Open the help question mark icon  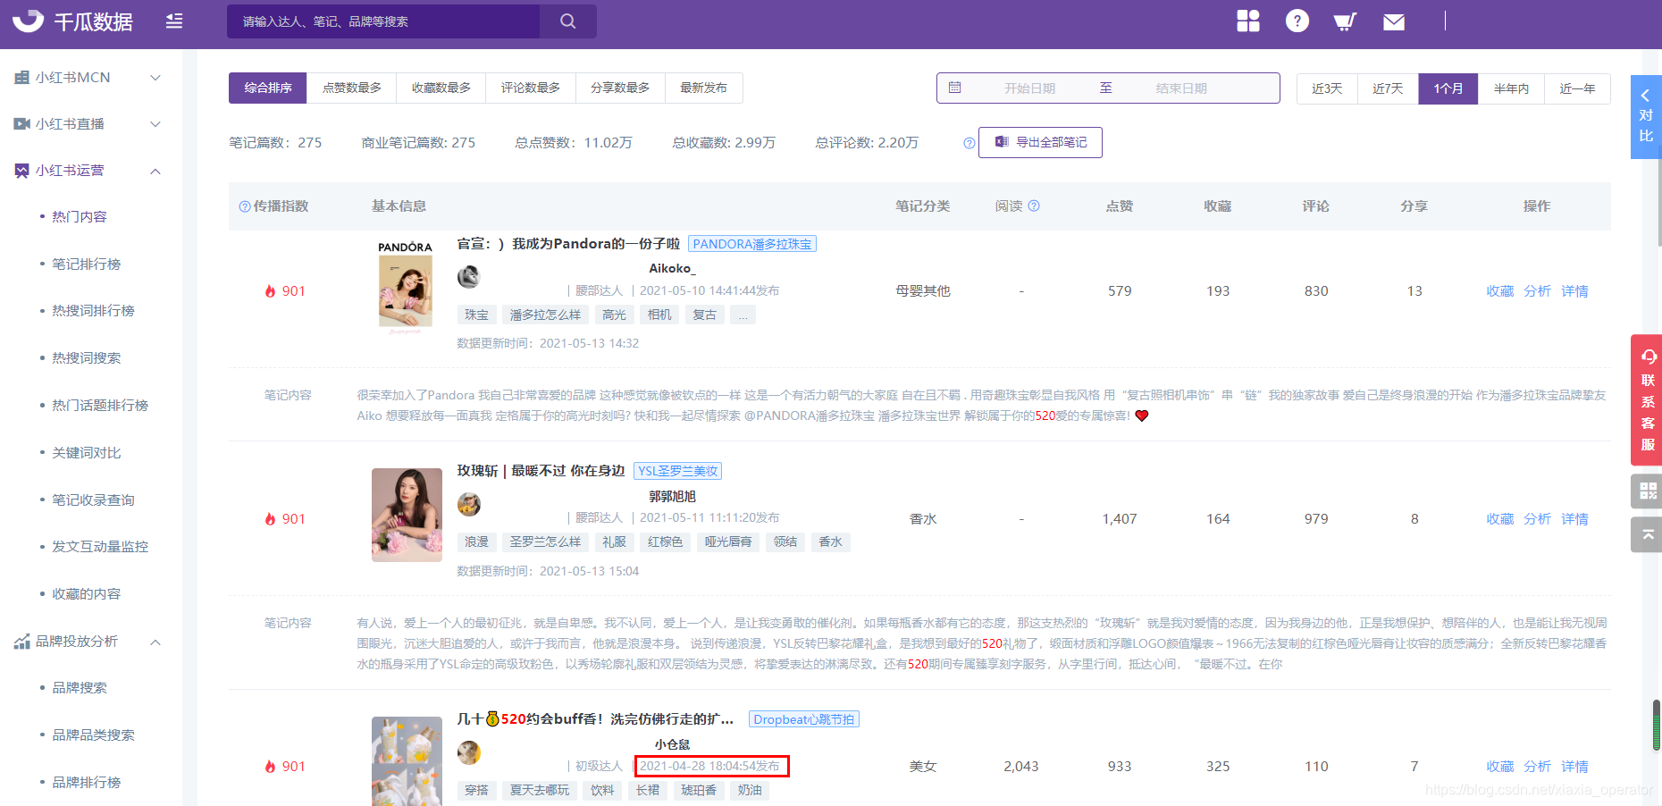tap(1297, 21)
